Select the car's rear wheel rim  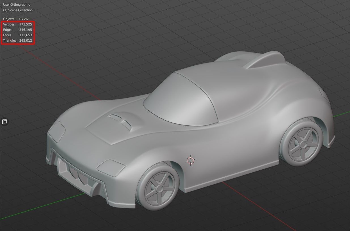pyautogui.click(x=303, y=145)
